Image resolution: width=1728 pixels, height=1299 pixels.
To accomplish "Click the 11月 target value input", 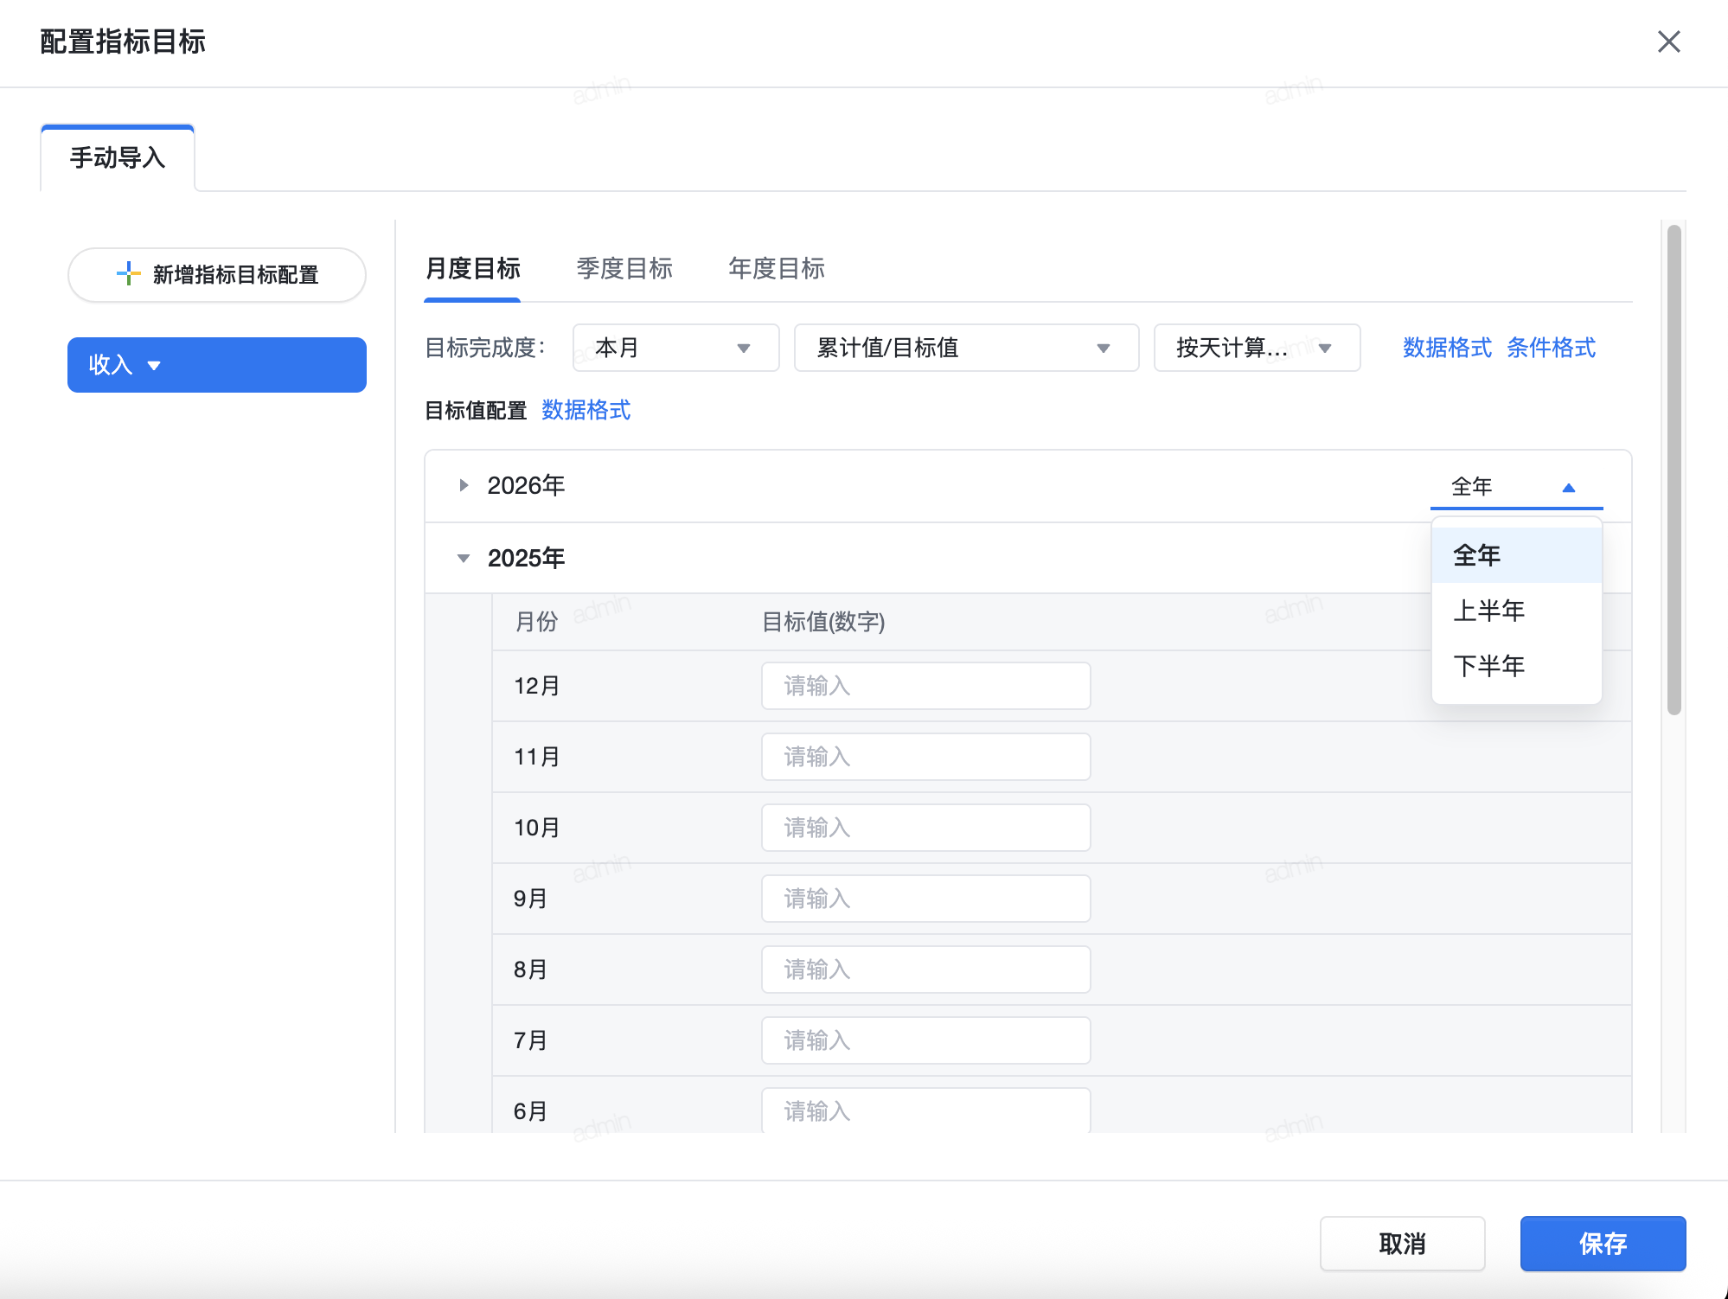I will [925, 757].
